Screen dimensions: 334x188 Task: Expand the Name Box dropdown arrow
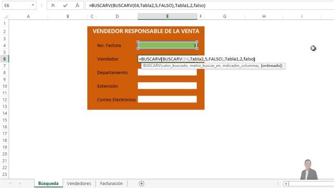tap(33, 5)
